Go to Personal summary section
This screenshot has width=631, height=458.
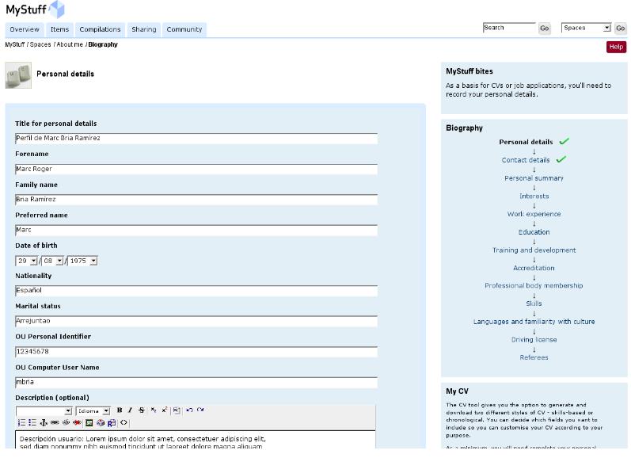tap(534, 178)
